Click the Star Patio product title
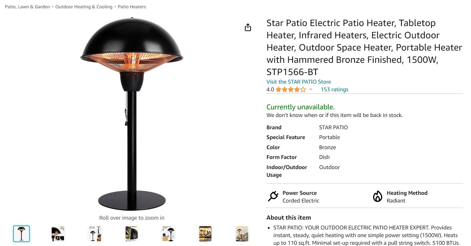This screenshot has height=246, width=471. click(364, 47)
